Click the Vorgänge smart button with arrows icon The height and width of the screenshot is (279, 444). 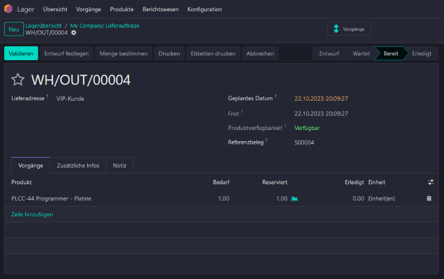tap(349, 29)
